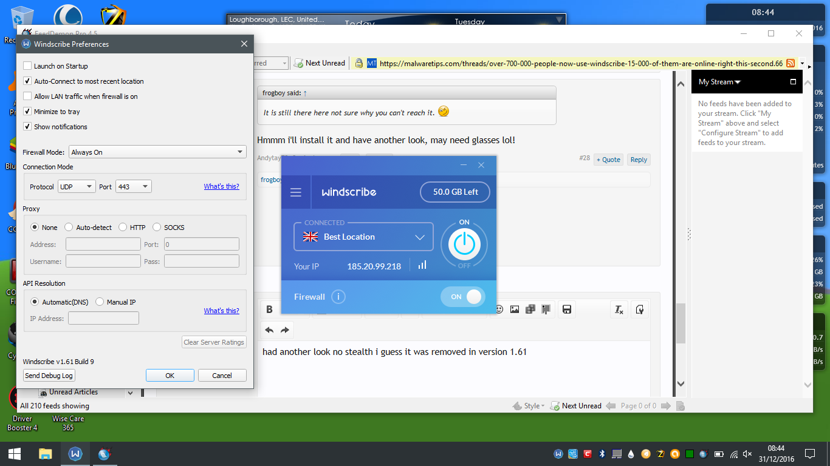Click Next Unread in the status bar
Screen dimensions: 830x466
576,406
